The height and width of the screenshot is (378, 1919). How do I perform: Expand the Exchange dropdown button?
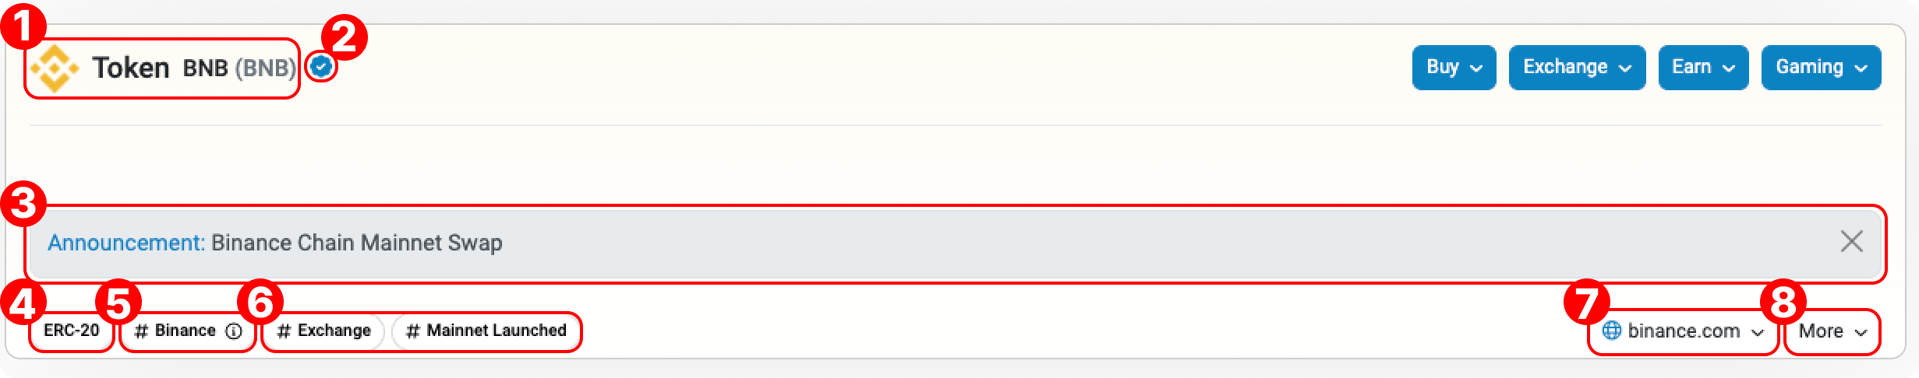coord(1576,68)
